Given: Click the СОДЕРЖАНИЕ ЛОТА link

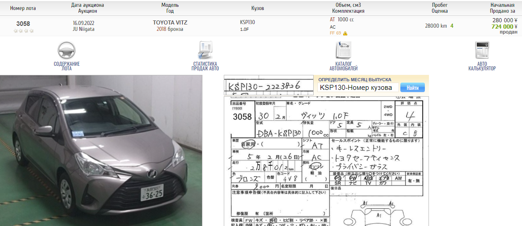Looking at the screenshot, I should (67, 66).
